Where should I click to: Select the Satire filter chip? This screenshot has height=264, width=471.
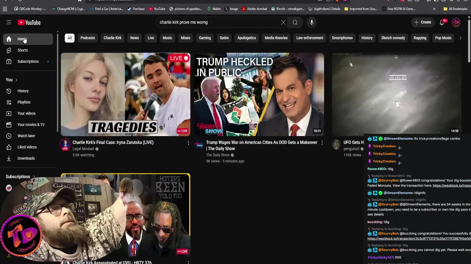tap(224, 38)
